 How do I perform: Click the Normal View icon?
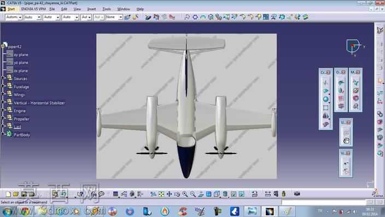click(201, 195)
